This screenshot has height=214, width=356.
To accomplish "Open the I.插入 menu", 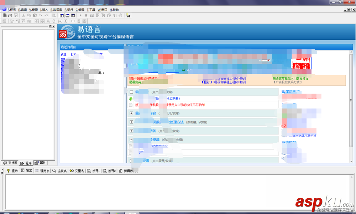I will coord(44,10).
